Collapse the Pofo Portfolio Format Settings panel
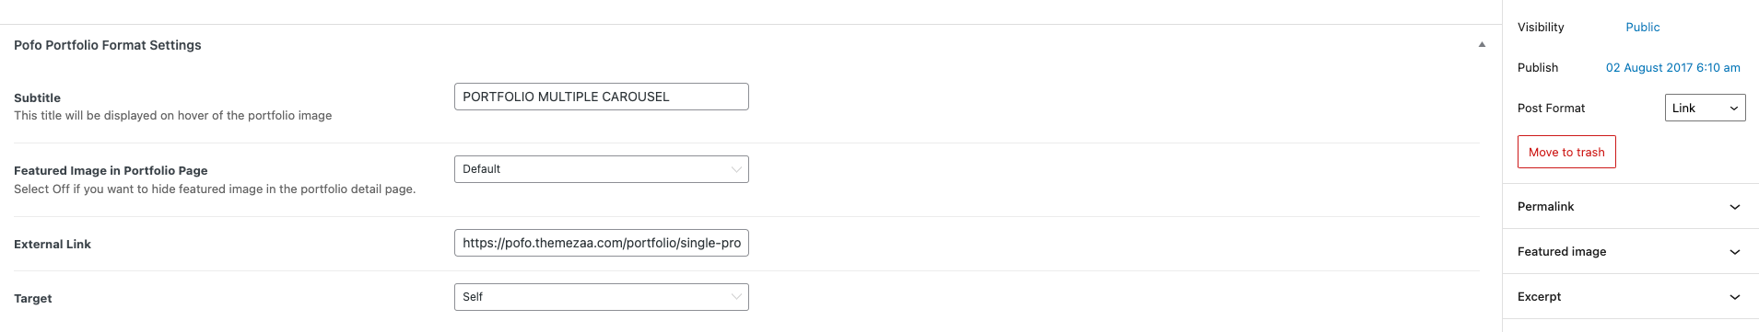Viewport: 1759px width, 332px height. (1482, 45)
